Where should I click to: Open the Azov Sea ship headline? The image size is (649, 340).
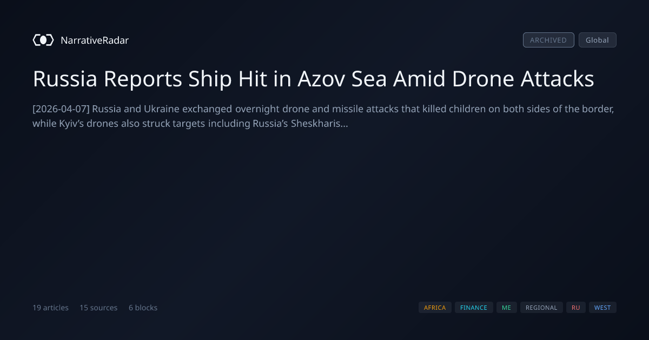point(314,79)
